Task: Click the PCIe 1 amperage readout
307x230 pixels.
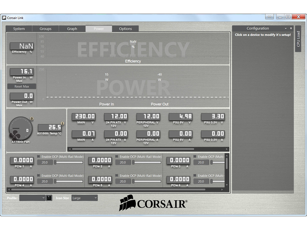Action: pos(22,161)
